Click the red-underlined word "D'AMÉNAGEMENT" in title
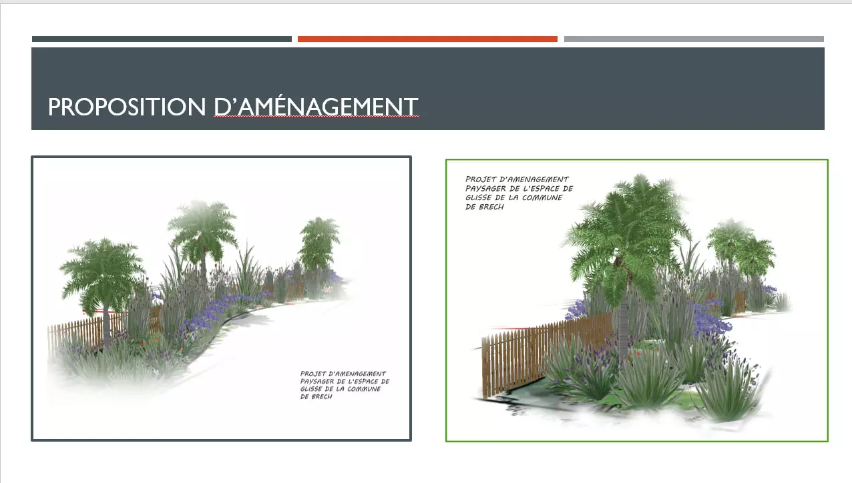Image resolution: width=852 pixels, height=483 pixels. coord(316,107)
